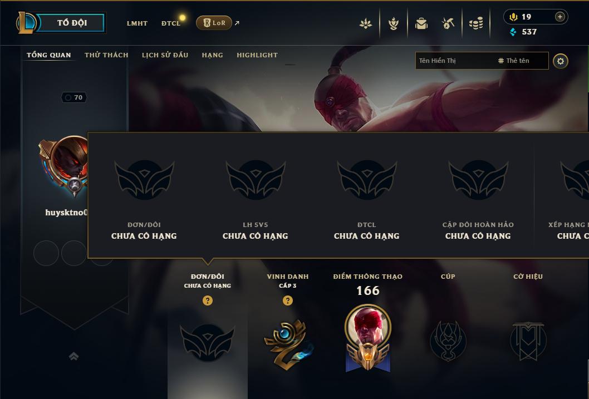
Task: Open the Clash trophy icon
Action: point(393,23)
